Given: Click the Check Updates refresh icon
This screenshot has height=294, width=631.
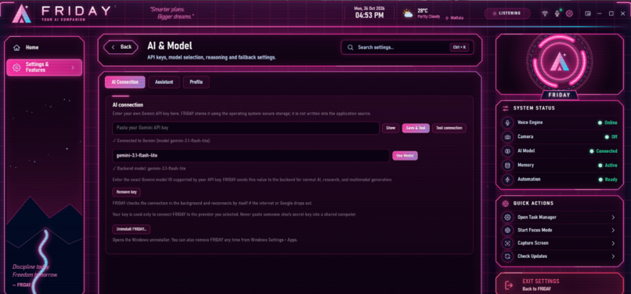Looking at the screenshot, I should point(507,256).
